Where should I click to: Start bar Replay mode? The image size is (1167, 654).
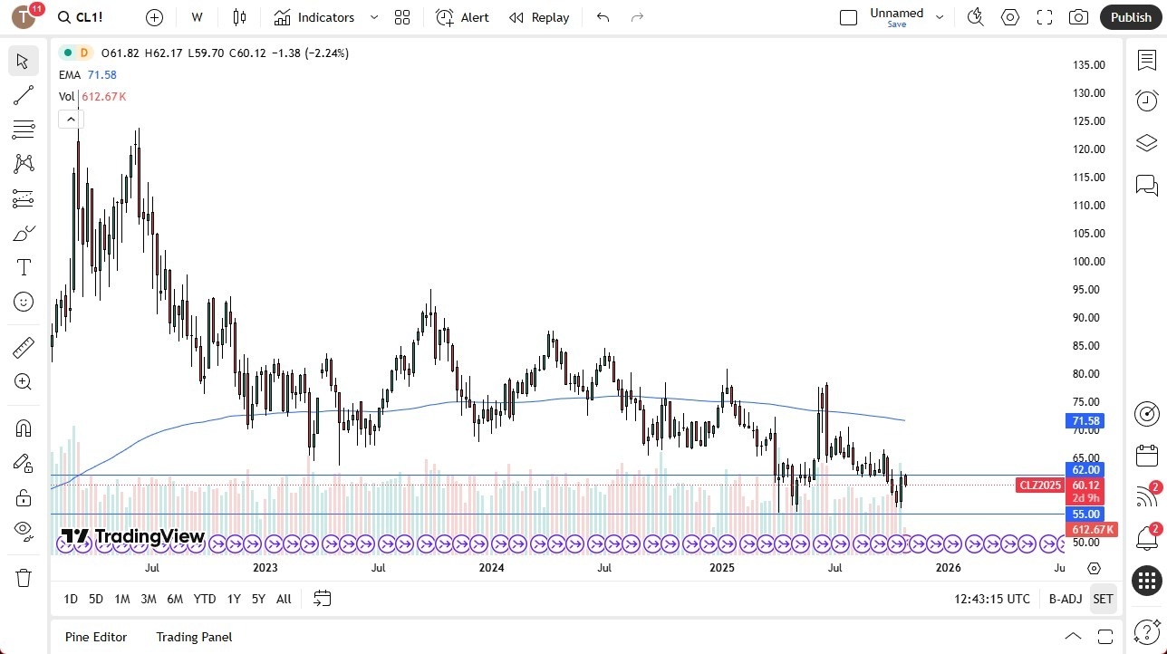[x=538, y=17]
